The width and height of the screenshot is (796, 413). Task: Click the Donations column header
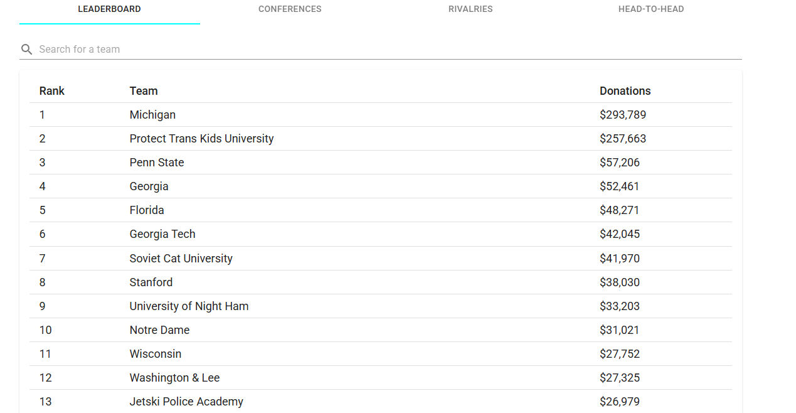point(625,91)
